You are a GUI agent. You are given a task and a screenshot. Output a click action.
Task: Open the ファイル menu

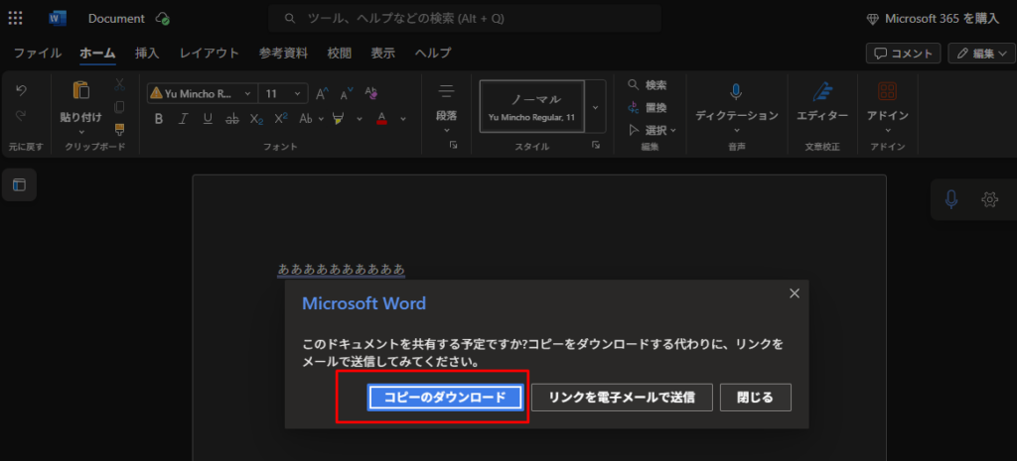click(38, 54)
